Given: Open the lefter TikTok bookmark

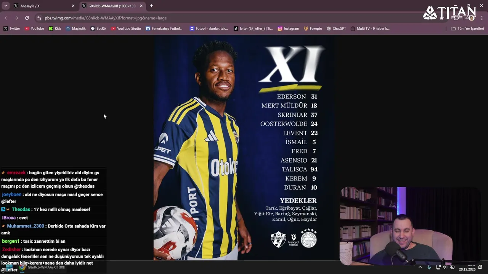Looking at the screenshot, I should pyautogui.click(x=253, y=29).
